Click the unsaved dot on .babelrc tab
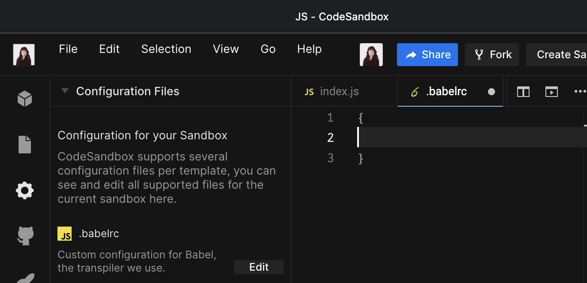 tap(492, 92)
